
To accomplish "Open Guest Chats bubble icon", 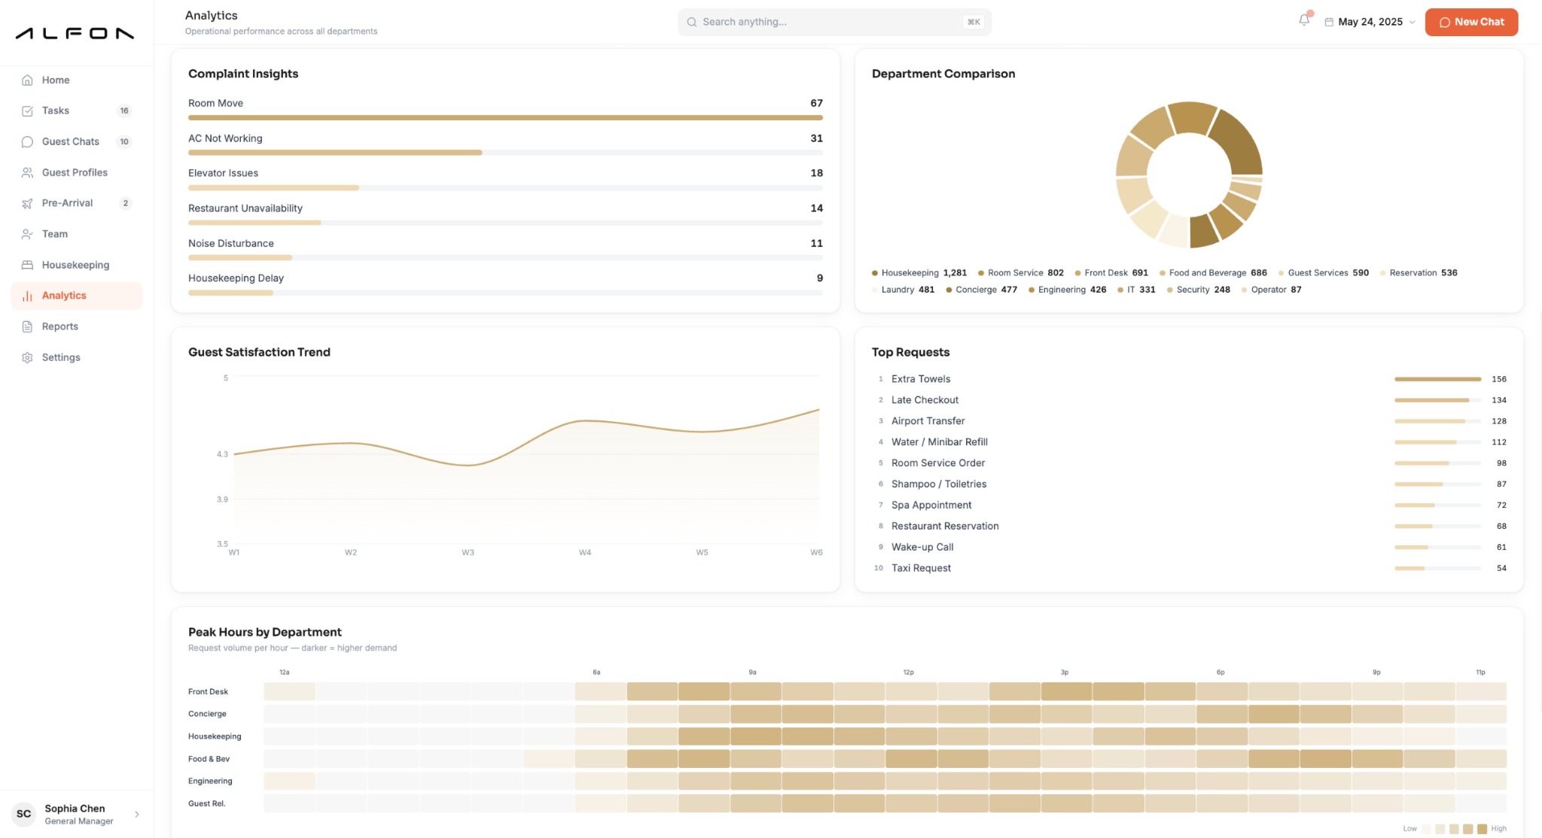I will pyautogui.click(x=27, y=141).
